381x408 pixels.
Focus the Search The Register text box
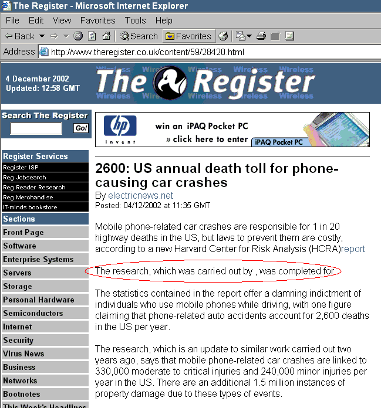click(x=36, y=128)
